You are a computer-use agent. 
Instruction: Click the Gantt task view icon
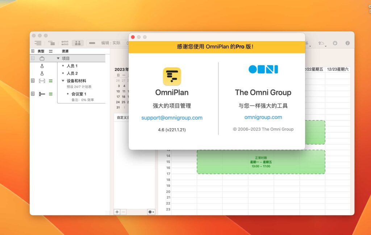tap(52, 43)
